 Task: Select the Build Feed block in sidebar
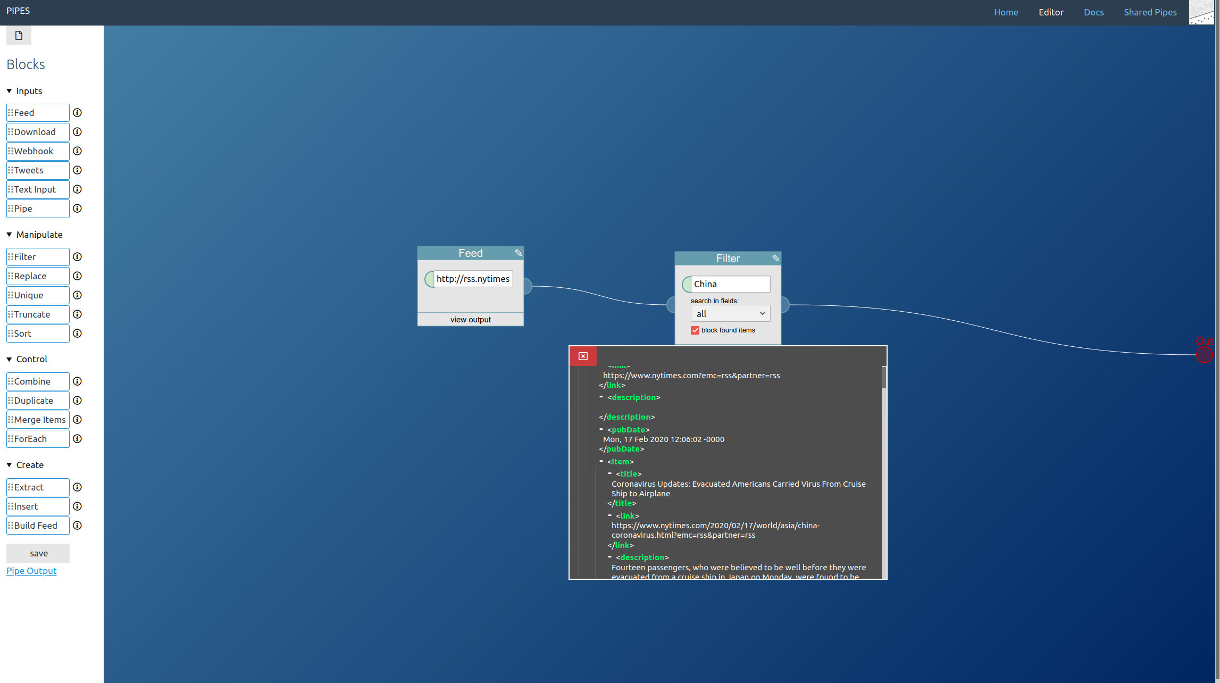click(38, 526)
